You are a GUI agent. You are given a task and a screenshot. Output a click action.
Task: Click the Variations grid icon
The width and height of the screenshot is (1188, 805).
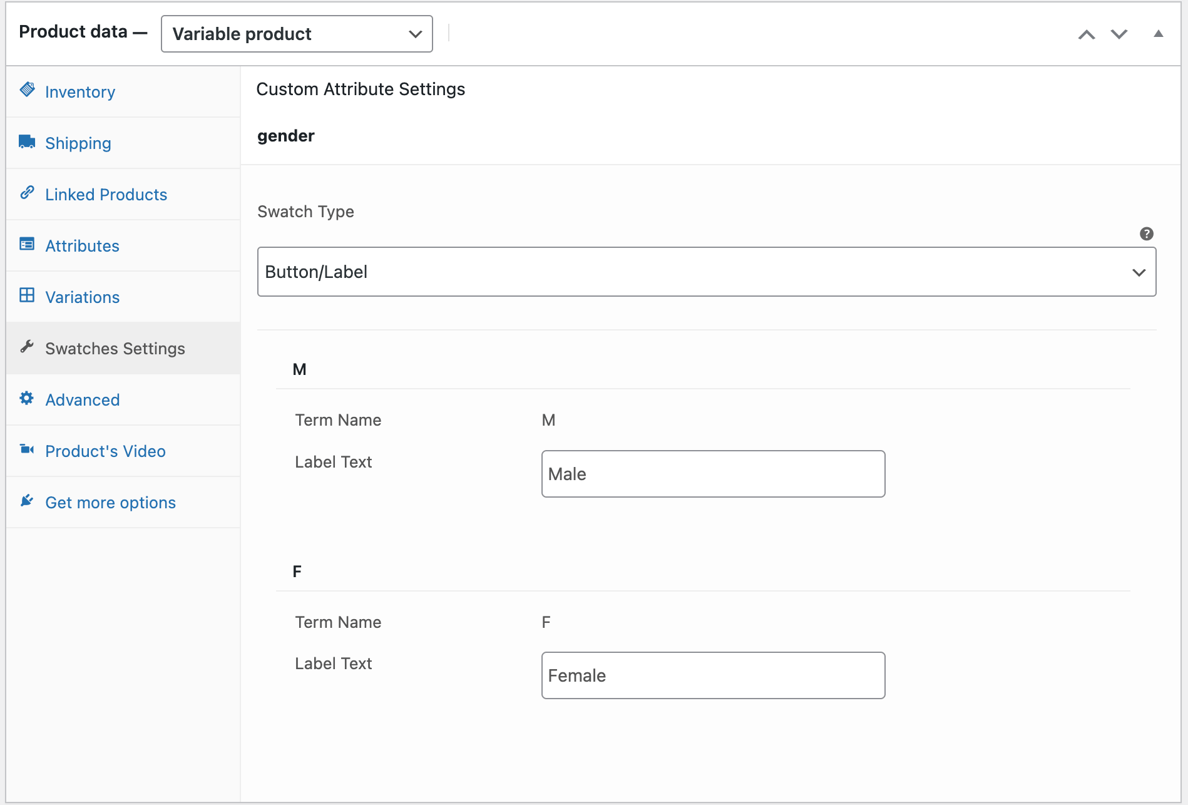pos(27,295)
